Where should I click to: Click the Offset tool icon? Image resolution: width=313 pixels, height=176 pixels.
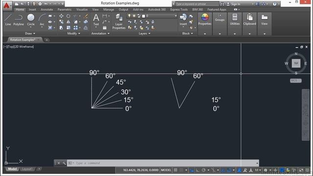pyautogui.click(x=86, y=28)
